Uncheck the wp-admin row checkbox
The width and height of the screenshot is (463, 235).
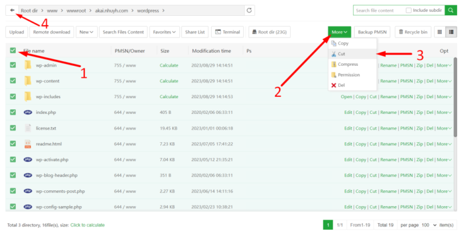pos(13,65)
